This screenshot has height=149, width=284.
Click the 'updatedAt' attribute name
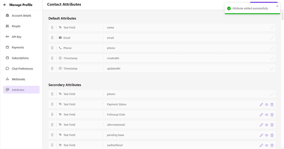pos(114,68)
